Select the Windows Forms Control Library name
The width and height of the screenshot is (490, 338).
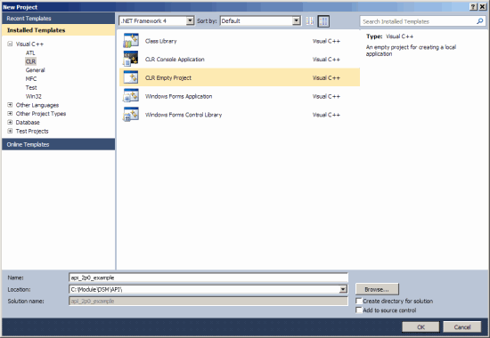pyautogui.click(x=184, y=115)
